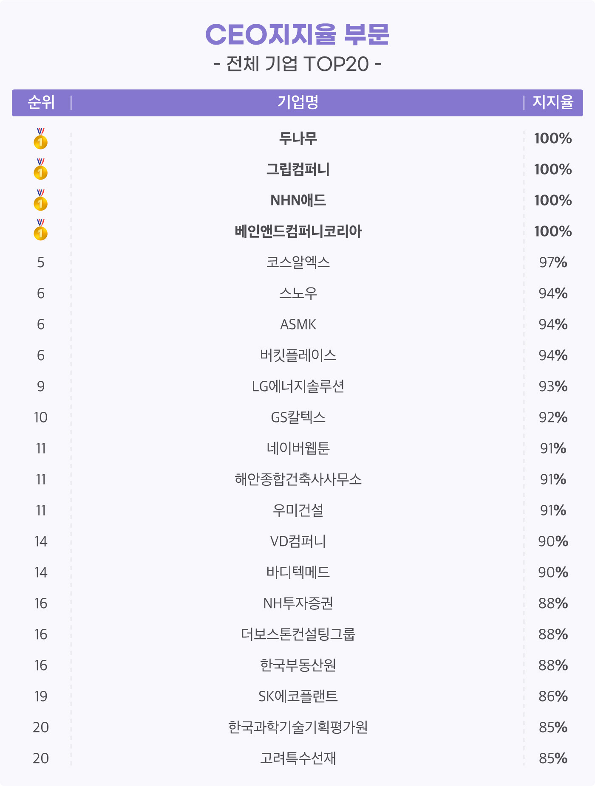Image resolution: width=595 pixels, height=786 pixels.
Task: Select the 순위 column header
Action: (41, 102)
